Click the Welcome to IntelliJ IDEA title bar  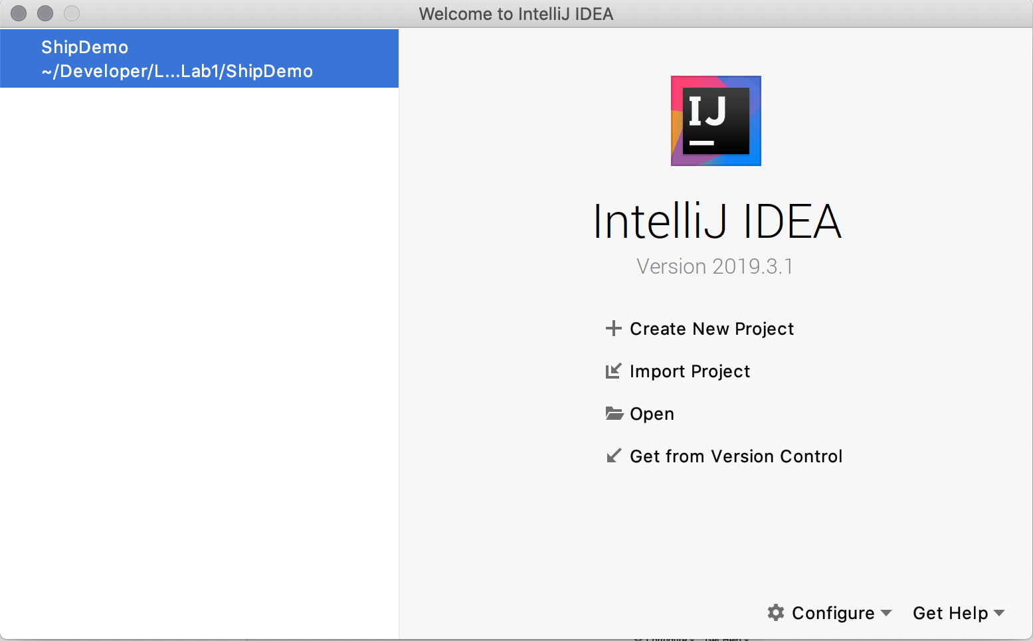pos(516,14)
